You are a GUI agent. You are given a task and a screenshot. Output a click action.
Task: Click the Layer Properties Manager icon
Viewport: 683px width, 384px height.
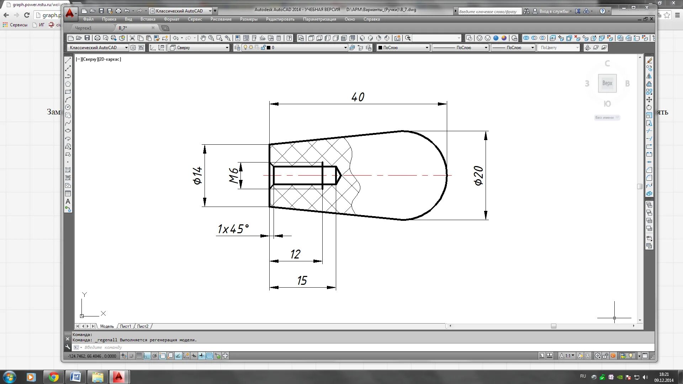[x=237, y=48]
